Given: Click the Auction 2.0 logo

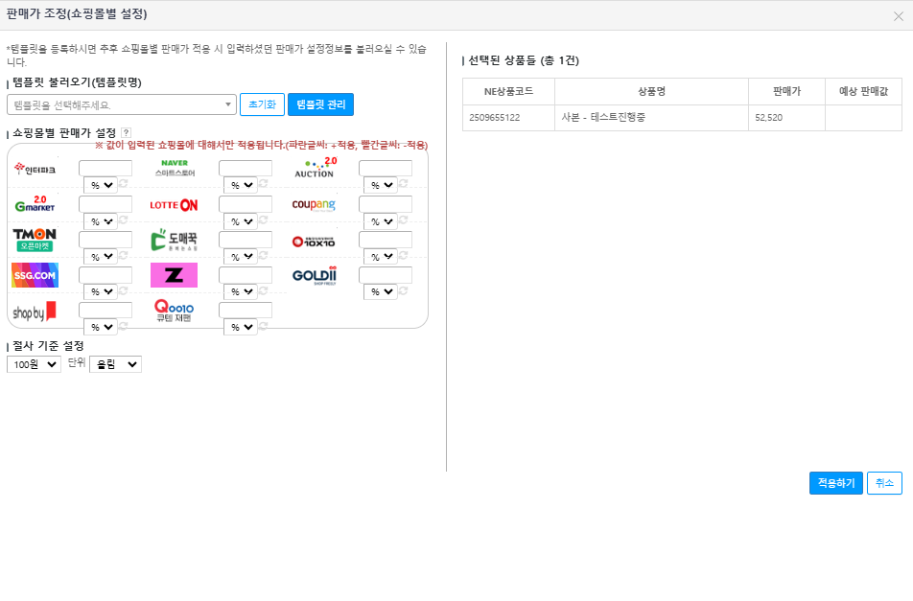Looking at the screenshot, I should tap(315, 168).
